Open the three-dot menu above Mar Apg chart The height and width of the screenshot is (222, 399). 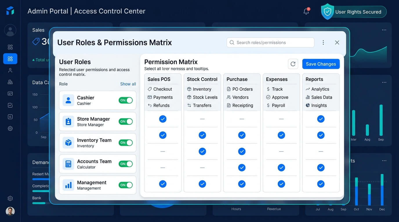384,82
